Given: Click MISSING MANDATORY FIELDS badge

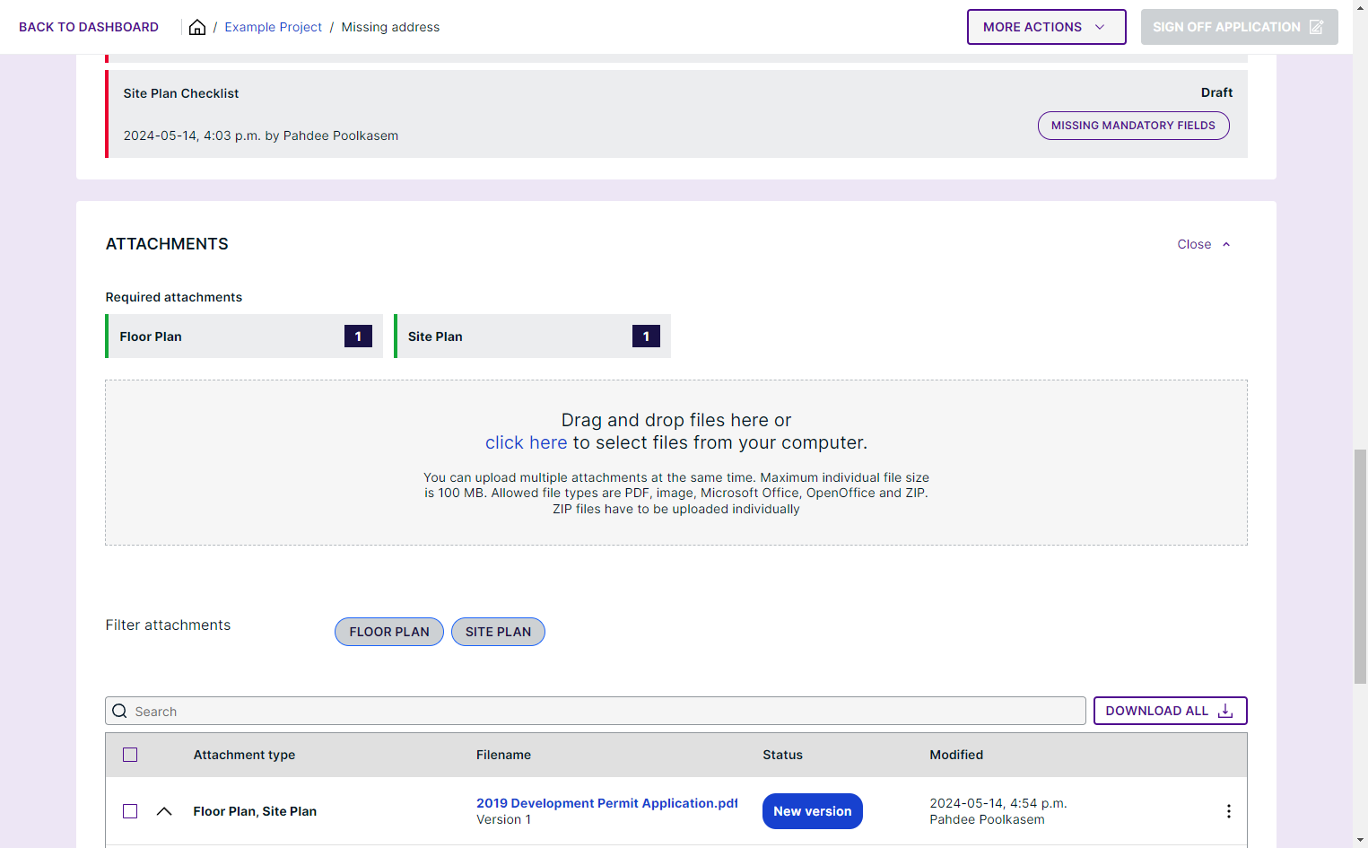Looking at the screenshot, I should (1133, 126).
